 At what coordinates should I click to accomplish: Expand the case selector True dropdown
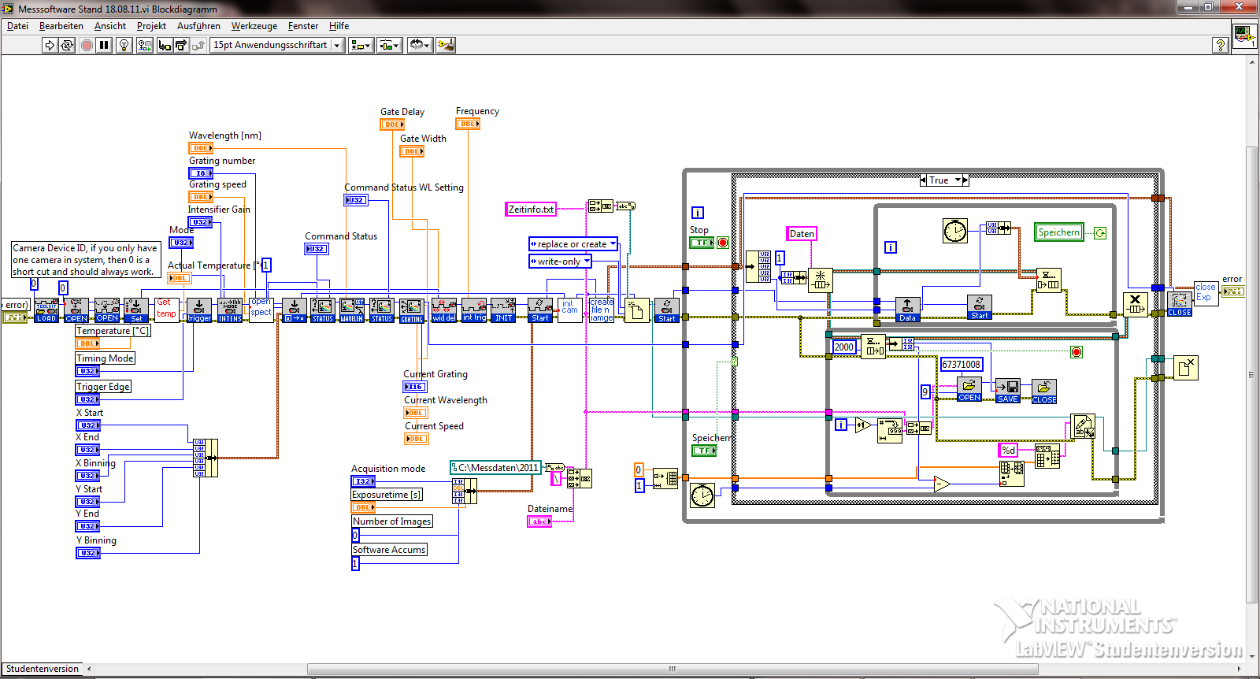click(958, 180)
